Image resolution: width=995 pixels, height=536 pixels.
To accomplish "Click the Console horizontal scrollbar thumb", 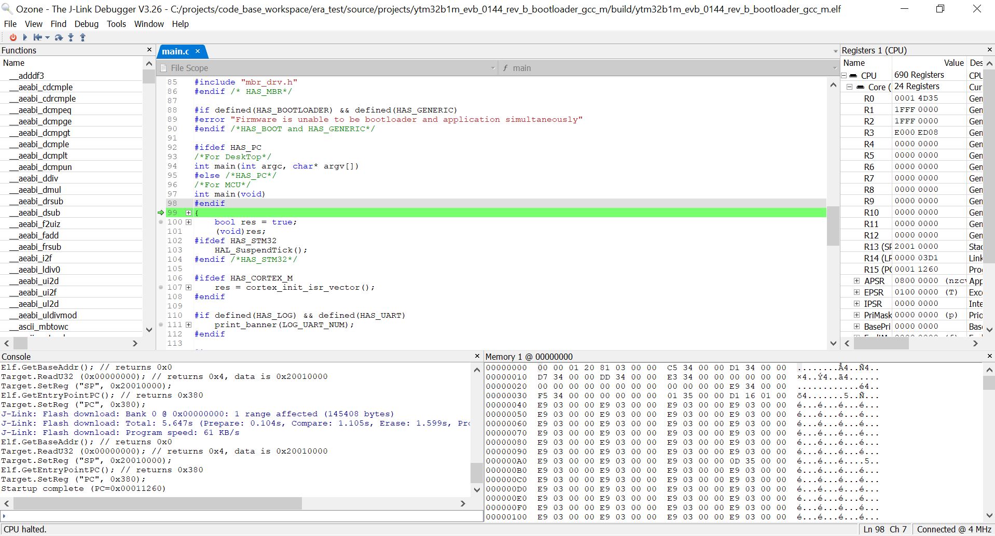I will click(157, 503).
